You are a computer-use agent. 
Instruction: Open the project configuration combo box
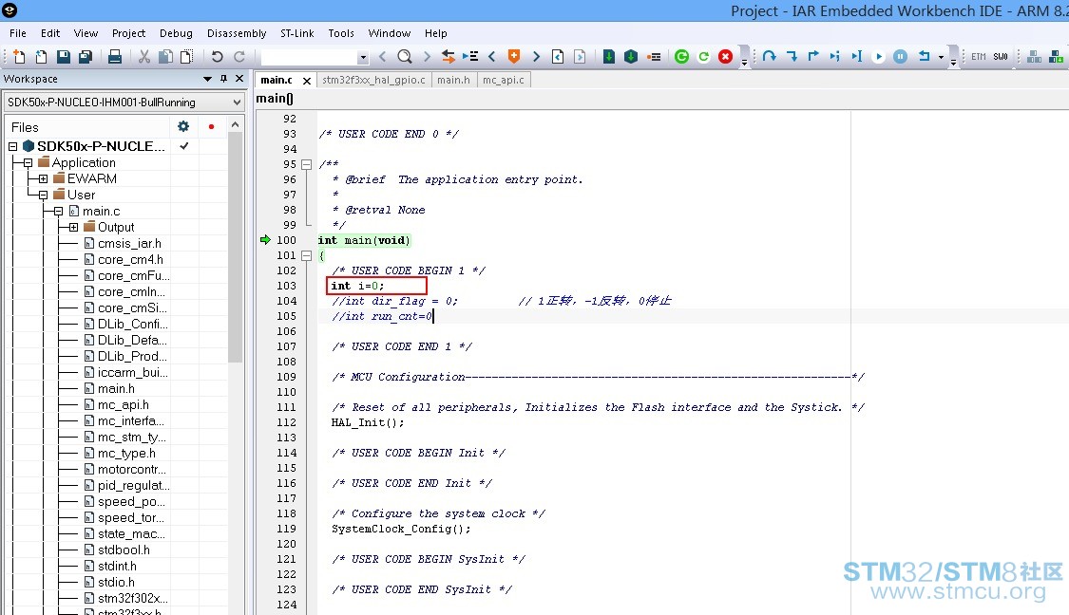pyautogui.click(x=124, y=102)
